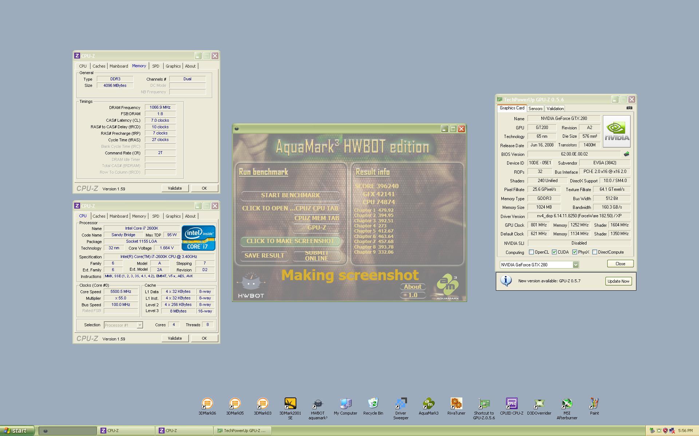Select Caches tab in lower CPU-Z window

99,216
